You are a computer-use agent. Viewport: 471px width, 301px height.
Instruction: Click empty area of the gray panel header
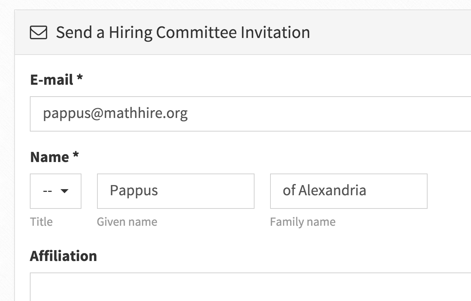click(x=390, y=33)
